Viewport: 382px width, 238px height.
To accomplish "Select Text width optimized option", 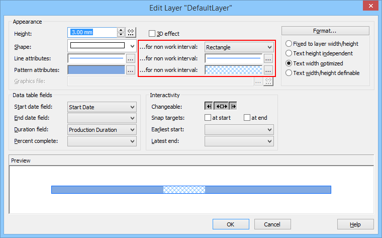I will point(289,63).
